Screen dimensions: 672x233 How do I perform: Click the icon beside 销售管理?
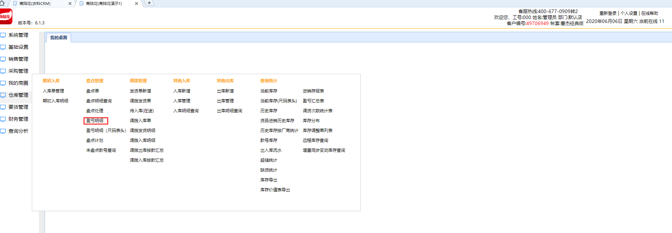[x=3, y=59]
